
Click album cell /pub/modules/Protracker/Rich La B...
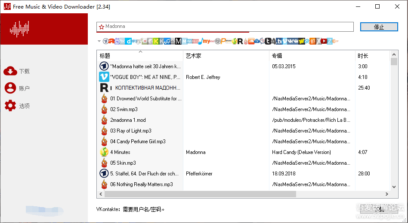(x=311, y=120)
